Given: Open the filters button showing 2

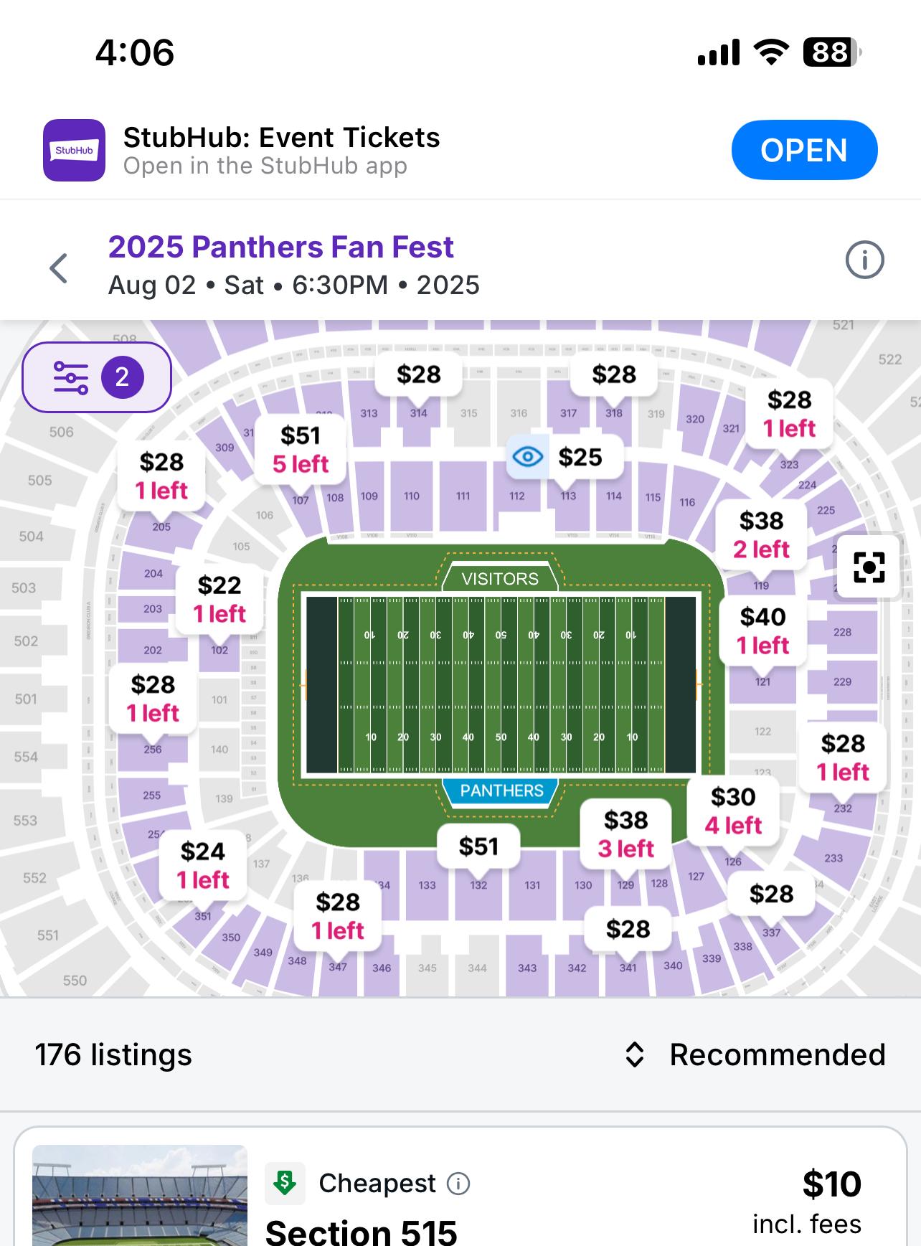Looking at the screenshot, I should 97,377.
